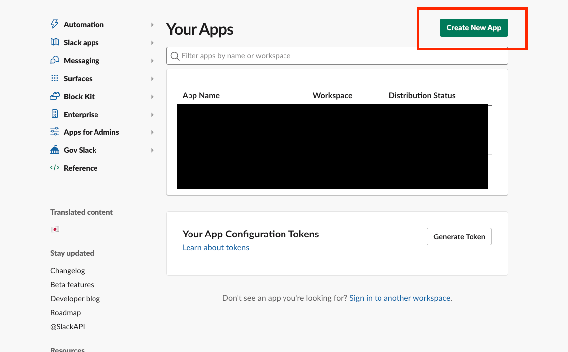Click the Surfaces grid icon

click(54, 78)
